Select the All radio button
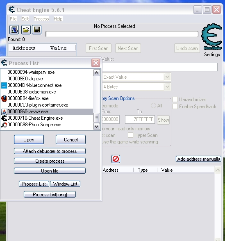This screenshot has height=241, width=225. [x=153, y=106]
